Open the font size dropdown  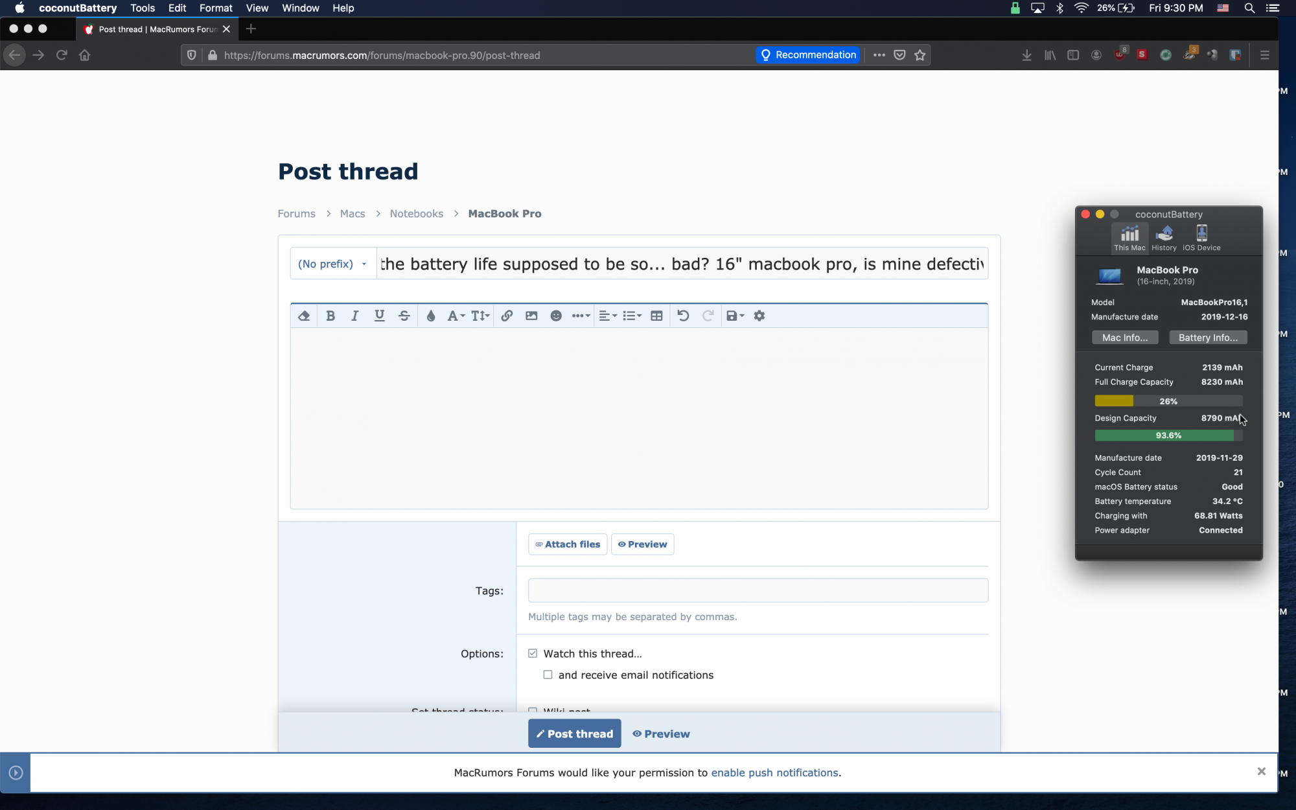point(480,316)
